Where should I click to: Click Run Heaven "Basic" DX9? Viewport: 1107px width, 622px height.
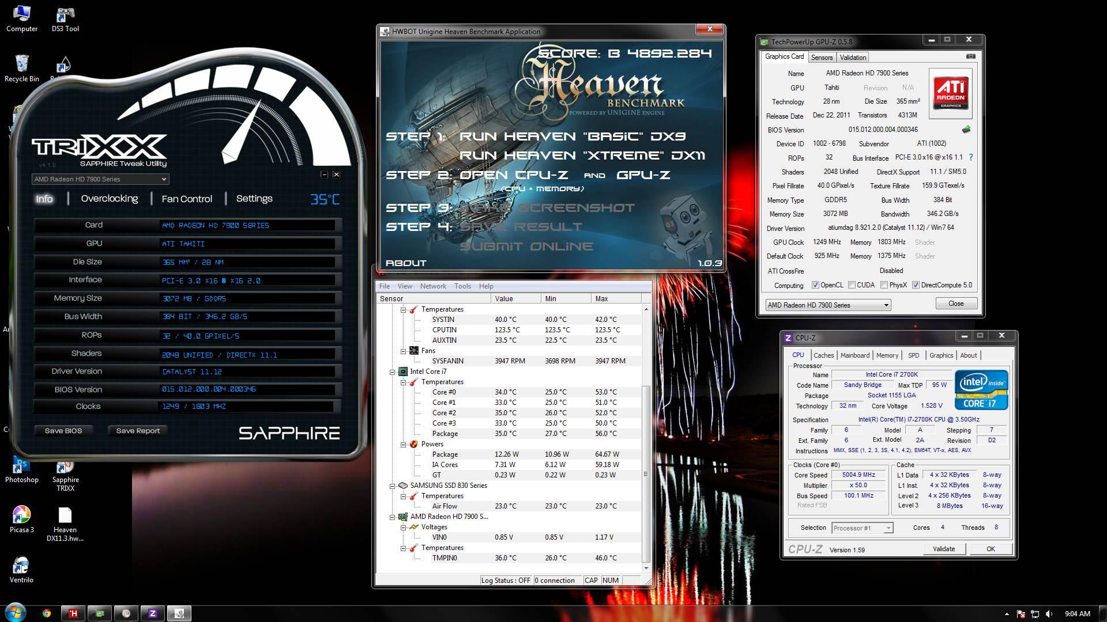(572, 136)
